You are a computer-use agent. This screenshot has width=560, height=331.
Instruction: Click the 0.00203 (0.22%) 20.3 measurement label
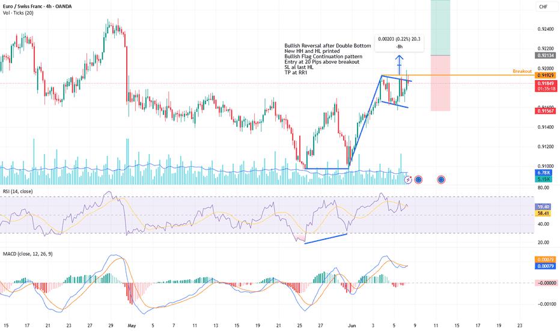(400, 39)
